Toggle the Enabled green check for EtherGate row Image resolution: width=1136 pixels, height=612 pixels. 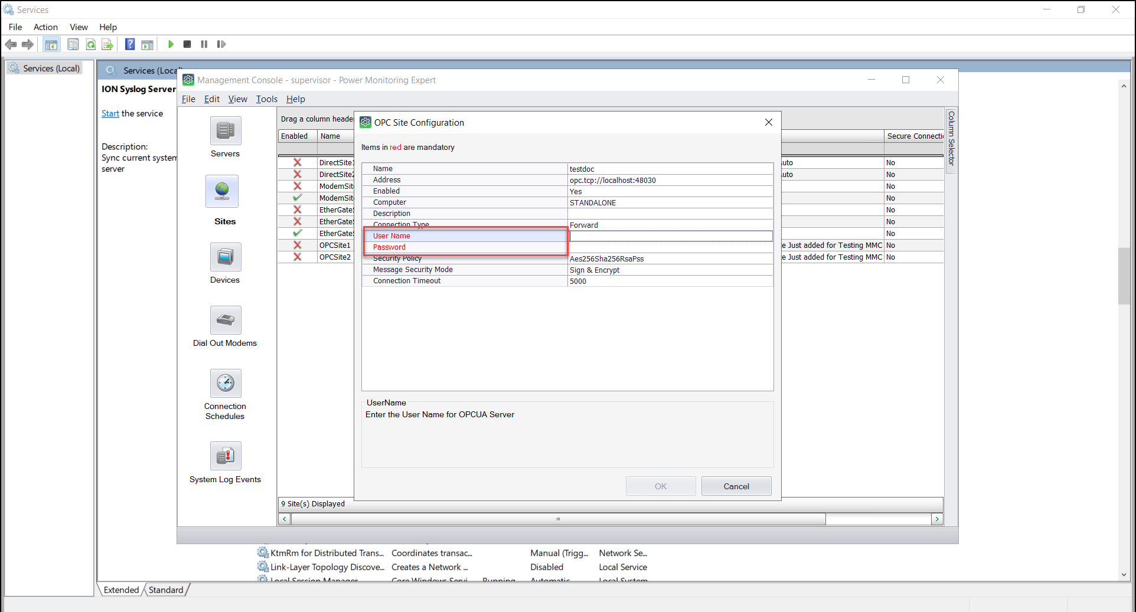coord(298,233)
